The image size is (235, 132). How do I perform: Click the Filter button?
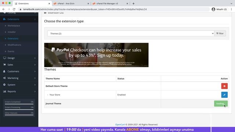click(x=220, y=33)
